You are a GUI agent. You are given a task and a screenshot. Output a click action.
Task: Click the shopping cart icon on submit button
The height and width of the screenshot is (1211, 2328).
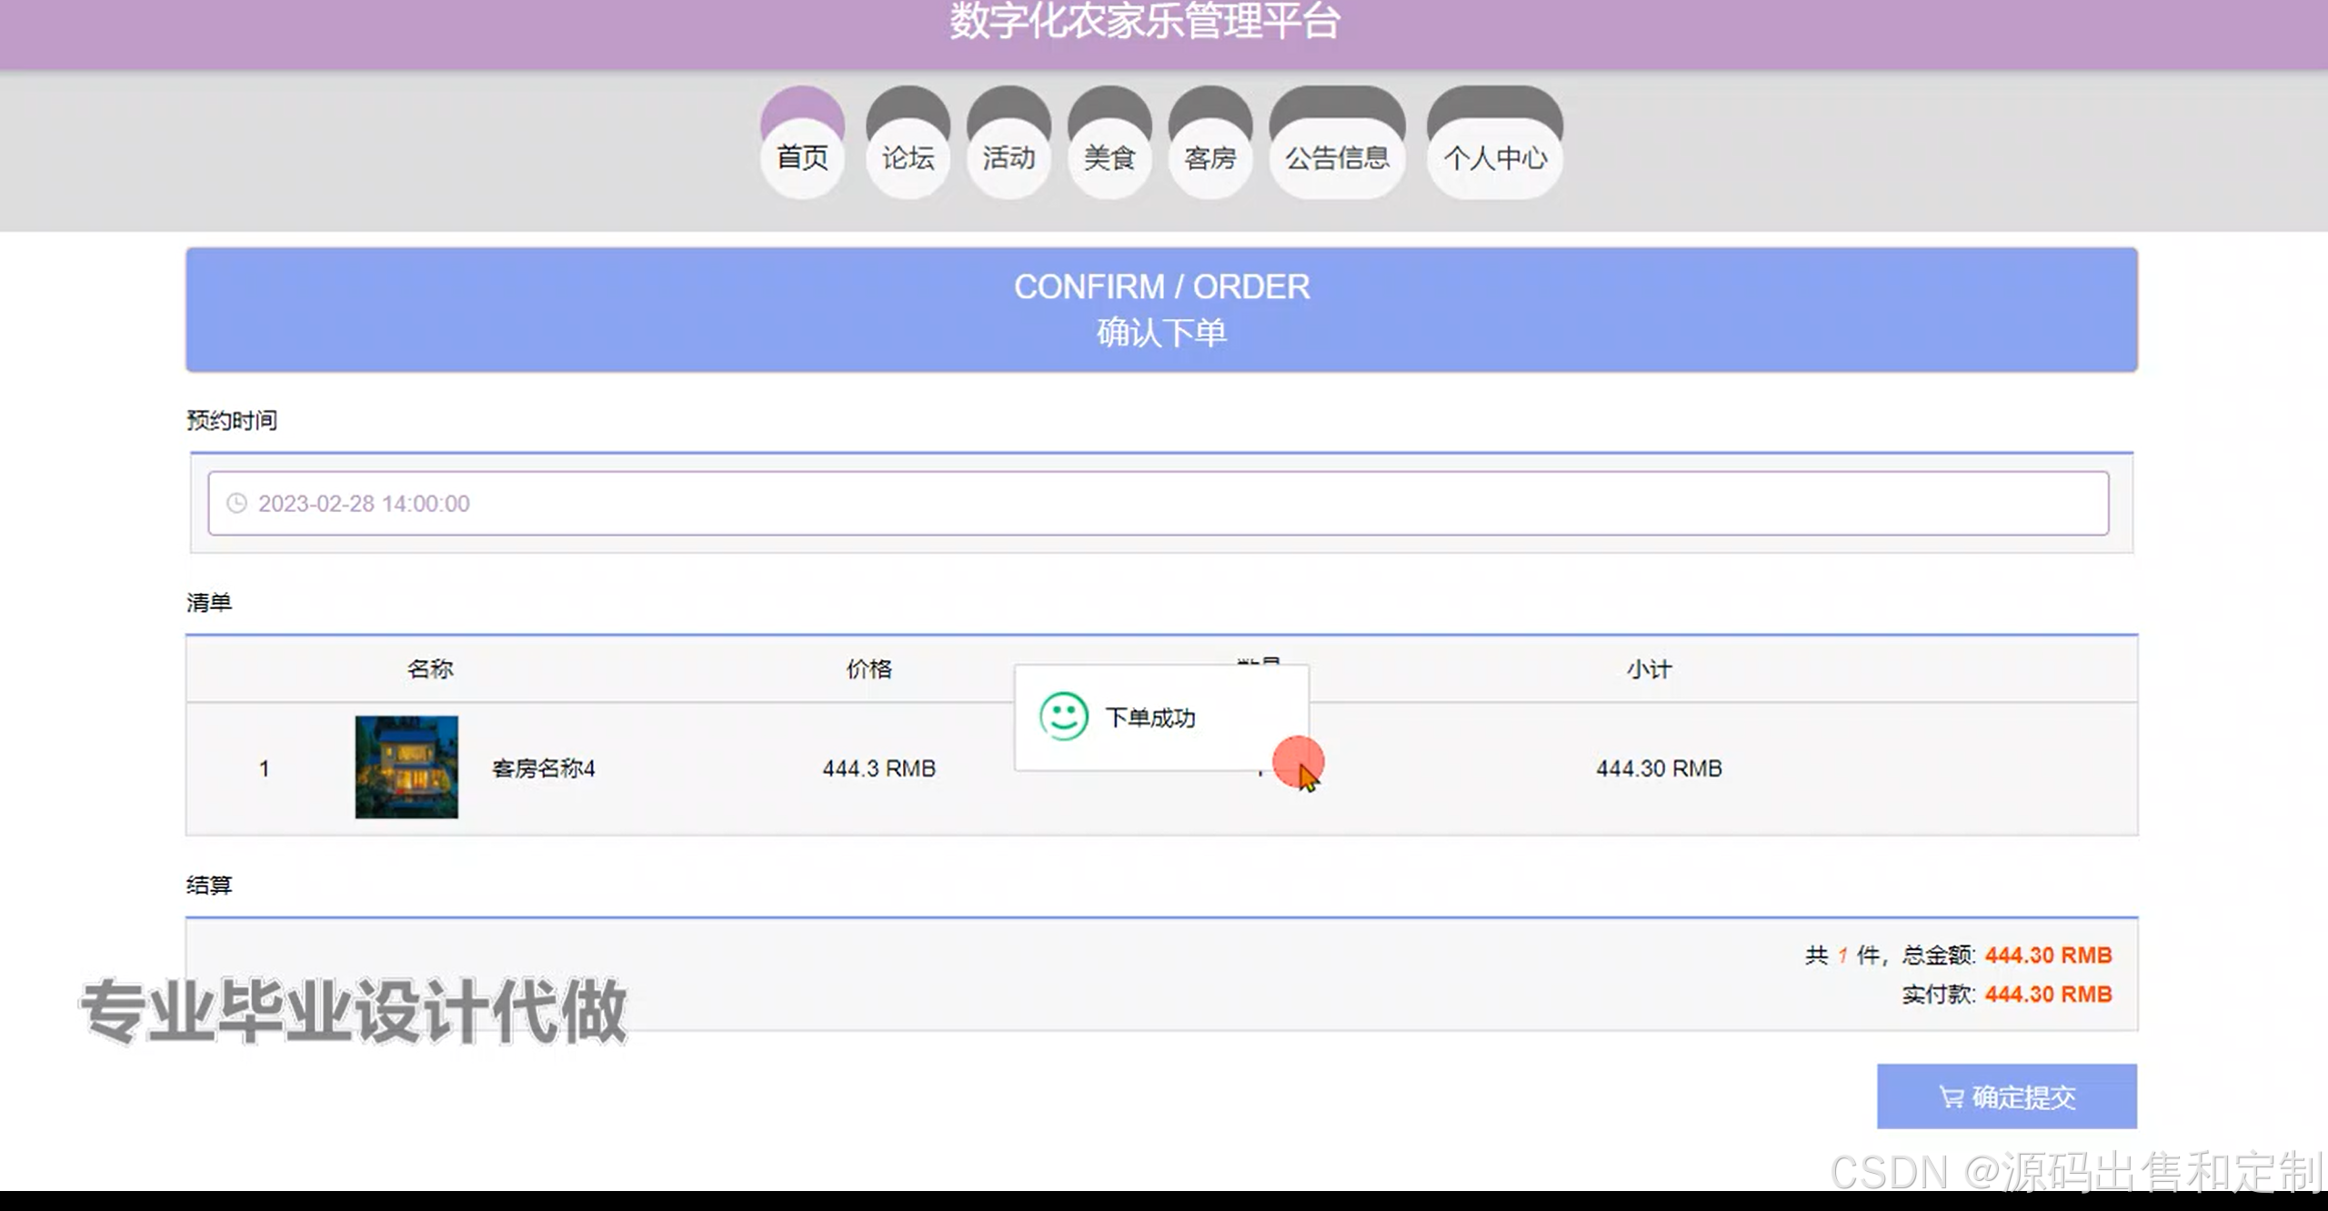tap(1951, 1097)
